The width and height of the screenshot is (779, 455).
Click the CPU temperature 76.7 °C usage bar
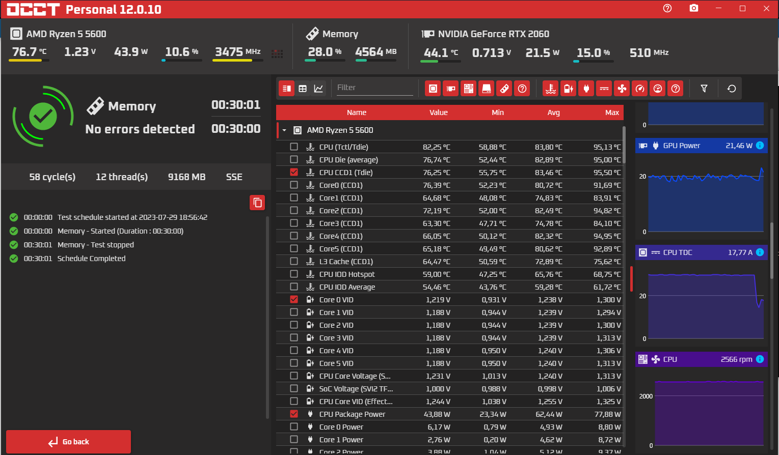29,61
